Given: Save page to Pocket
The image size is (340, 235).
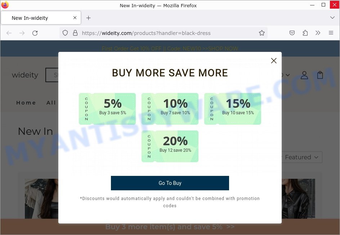Looking at the screenshot, I should tap(292, 33).
